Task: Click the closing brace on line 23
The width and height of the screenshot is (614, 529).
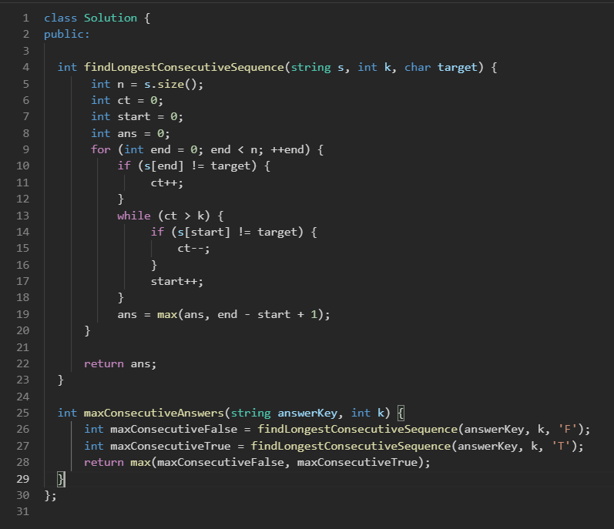Action: [60, 380]
